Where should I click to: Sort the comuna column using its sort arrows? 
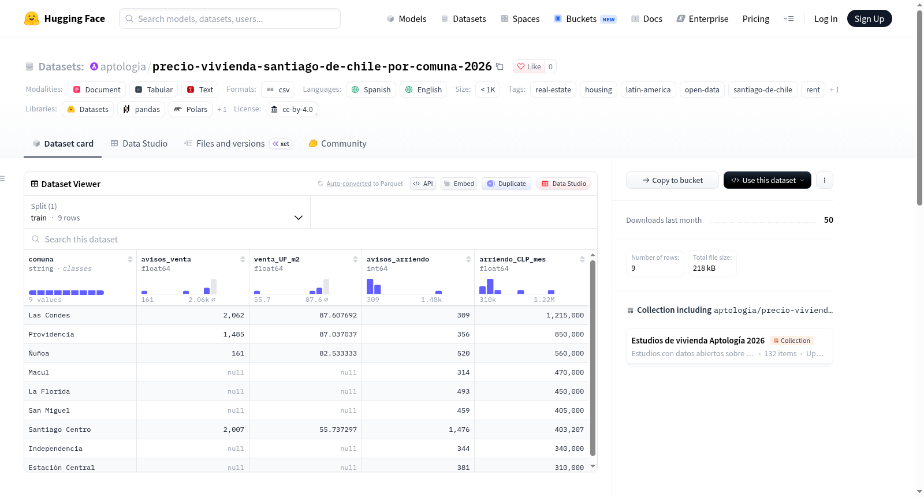point(130,260)
